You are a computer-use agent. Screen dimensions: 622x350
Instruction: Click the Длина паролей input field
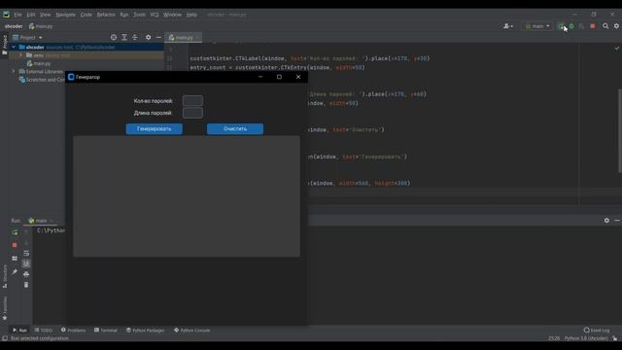tap(192, 113)
